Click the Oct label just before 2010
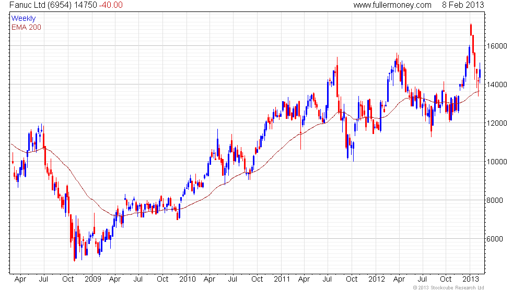Viewport: 512px width, 292px height. click(162, 279)
